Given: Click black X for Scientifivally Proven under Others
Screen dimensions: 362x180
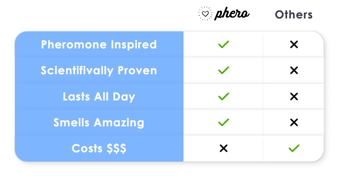Looking at the screenshot, I should pos(294,71).
